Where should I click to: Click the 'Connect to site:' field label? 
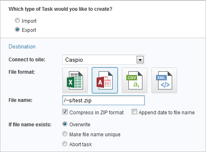click(x=27, y=60)
